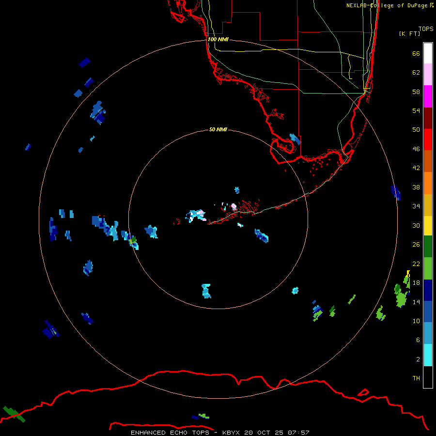This screenshot has width=436, height=436.
Task: Click the 10 legend value
Action: pos(416,321)
